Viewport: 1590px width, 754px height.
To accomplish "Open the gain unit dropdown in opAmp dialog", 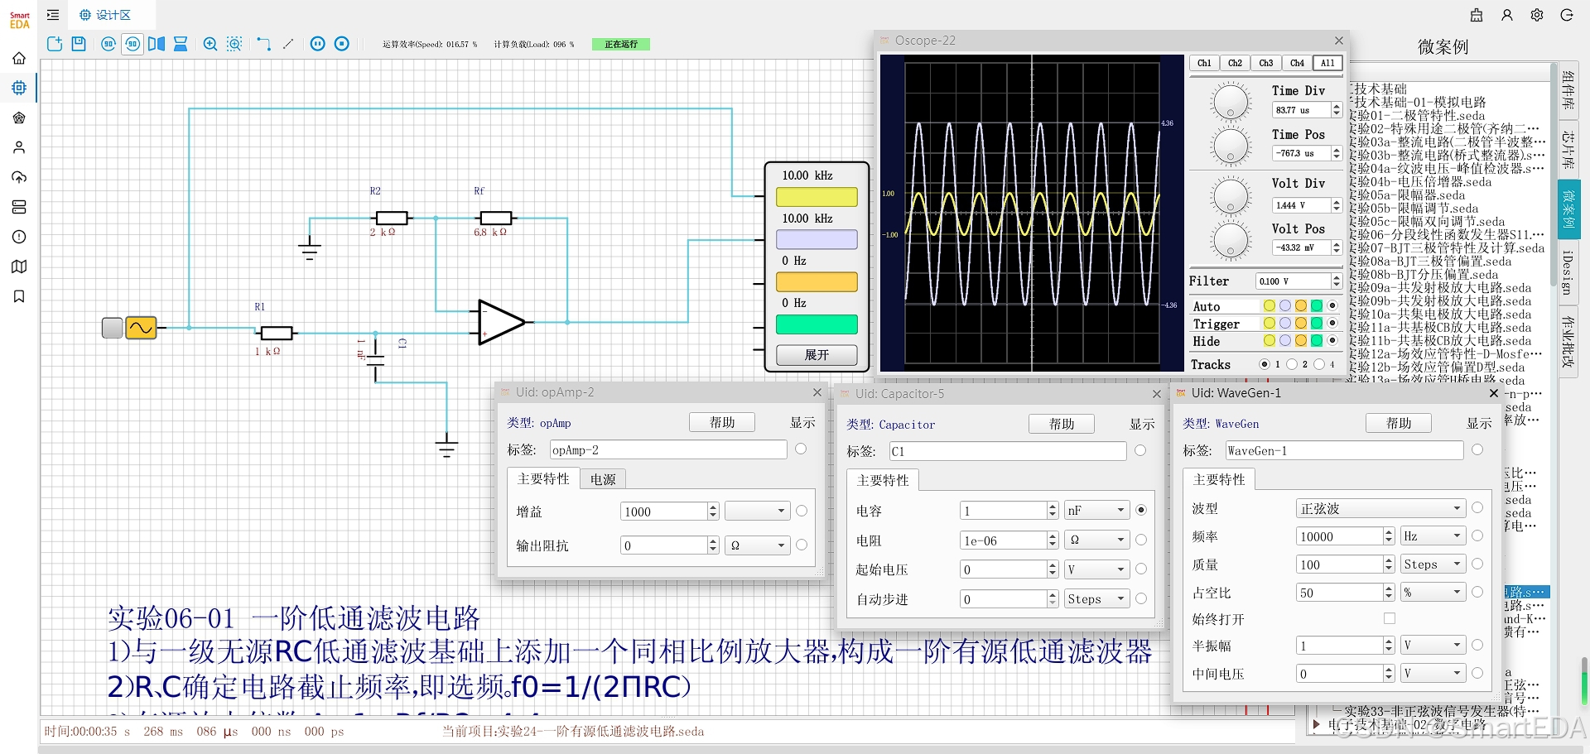I will click(x=757, y=511).
